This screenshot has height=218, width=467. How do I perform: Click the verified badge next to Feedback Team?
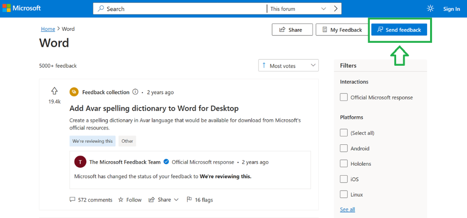pyautogui.click(x=167, y=162)
